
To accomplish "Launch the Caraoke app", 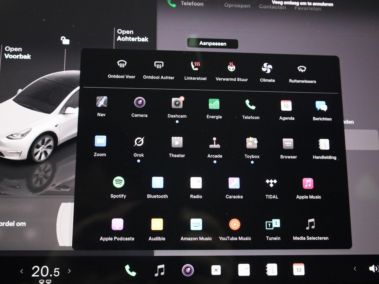I will pos(234,188).
